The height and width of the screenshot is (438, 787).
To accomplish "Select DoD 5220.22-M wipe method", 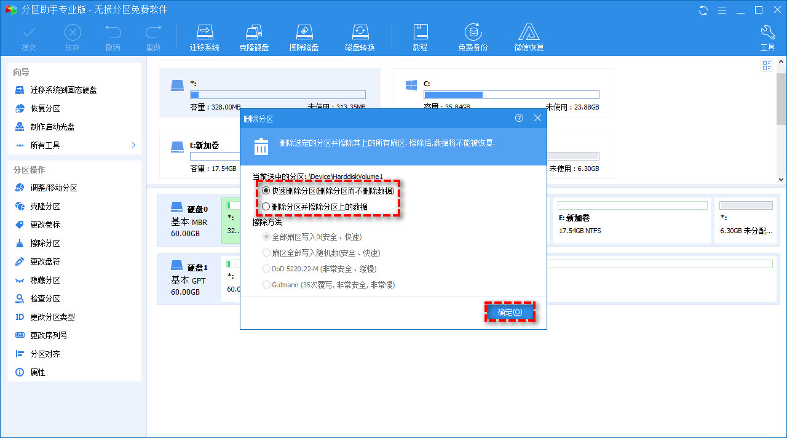I will tap(318, 269).
